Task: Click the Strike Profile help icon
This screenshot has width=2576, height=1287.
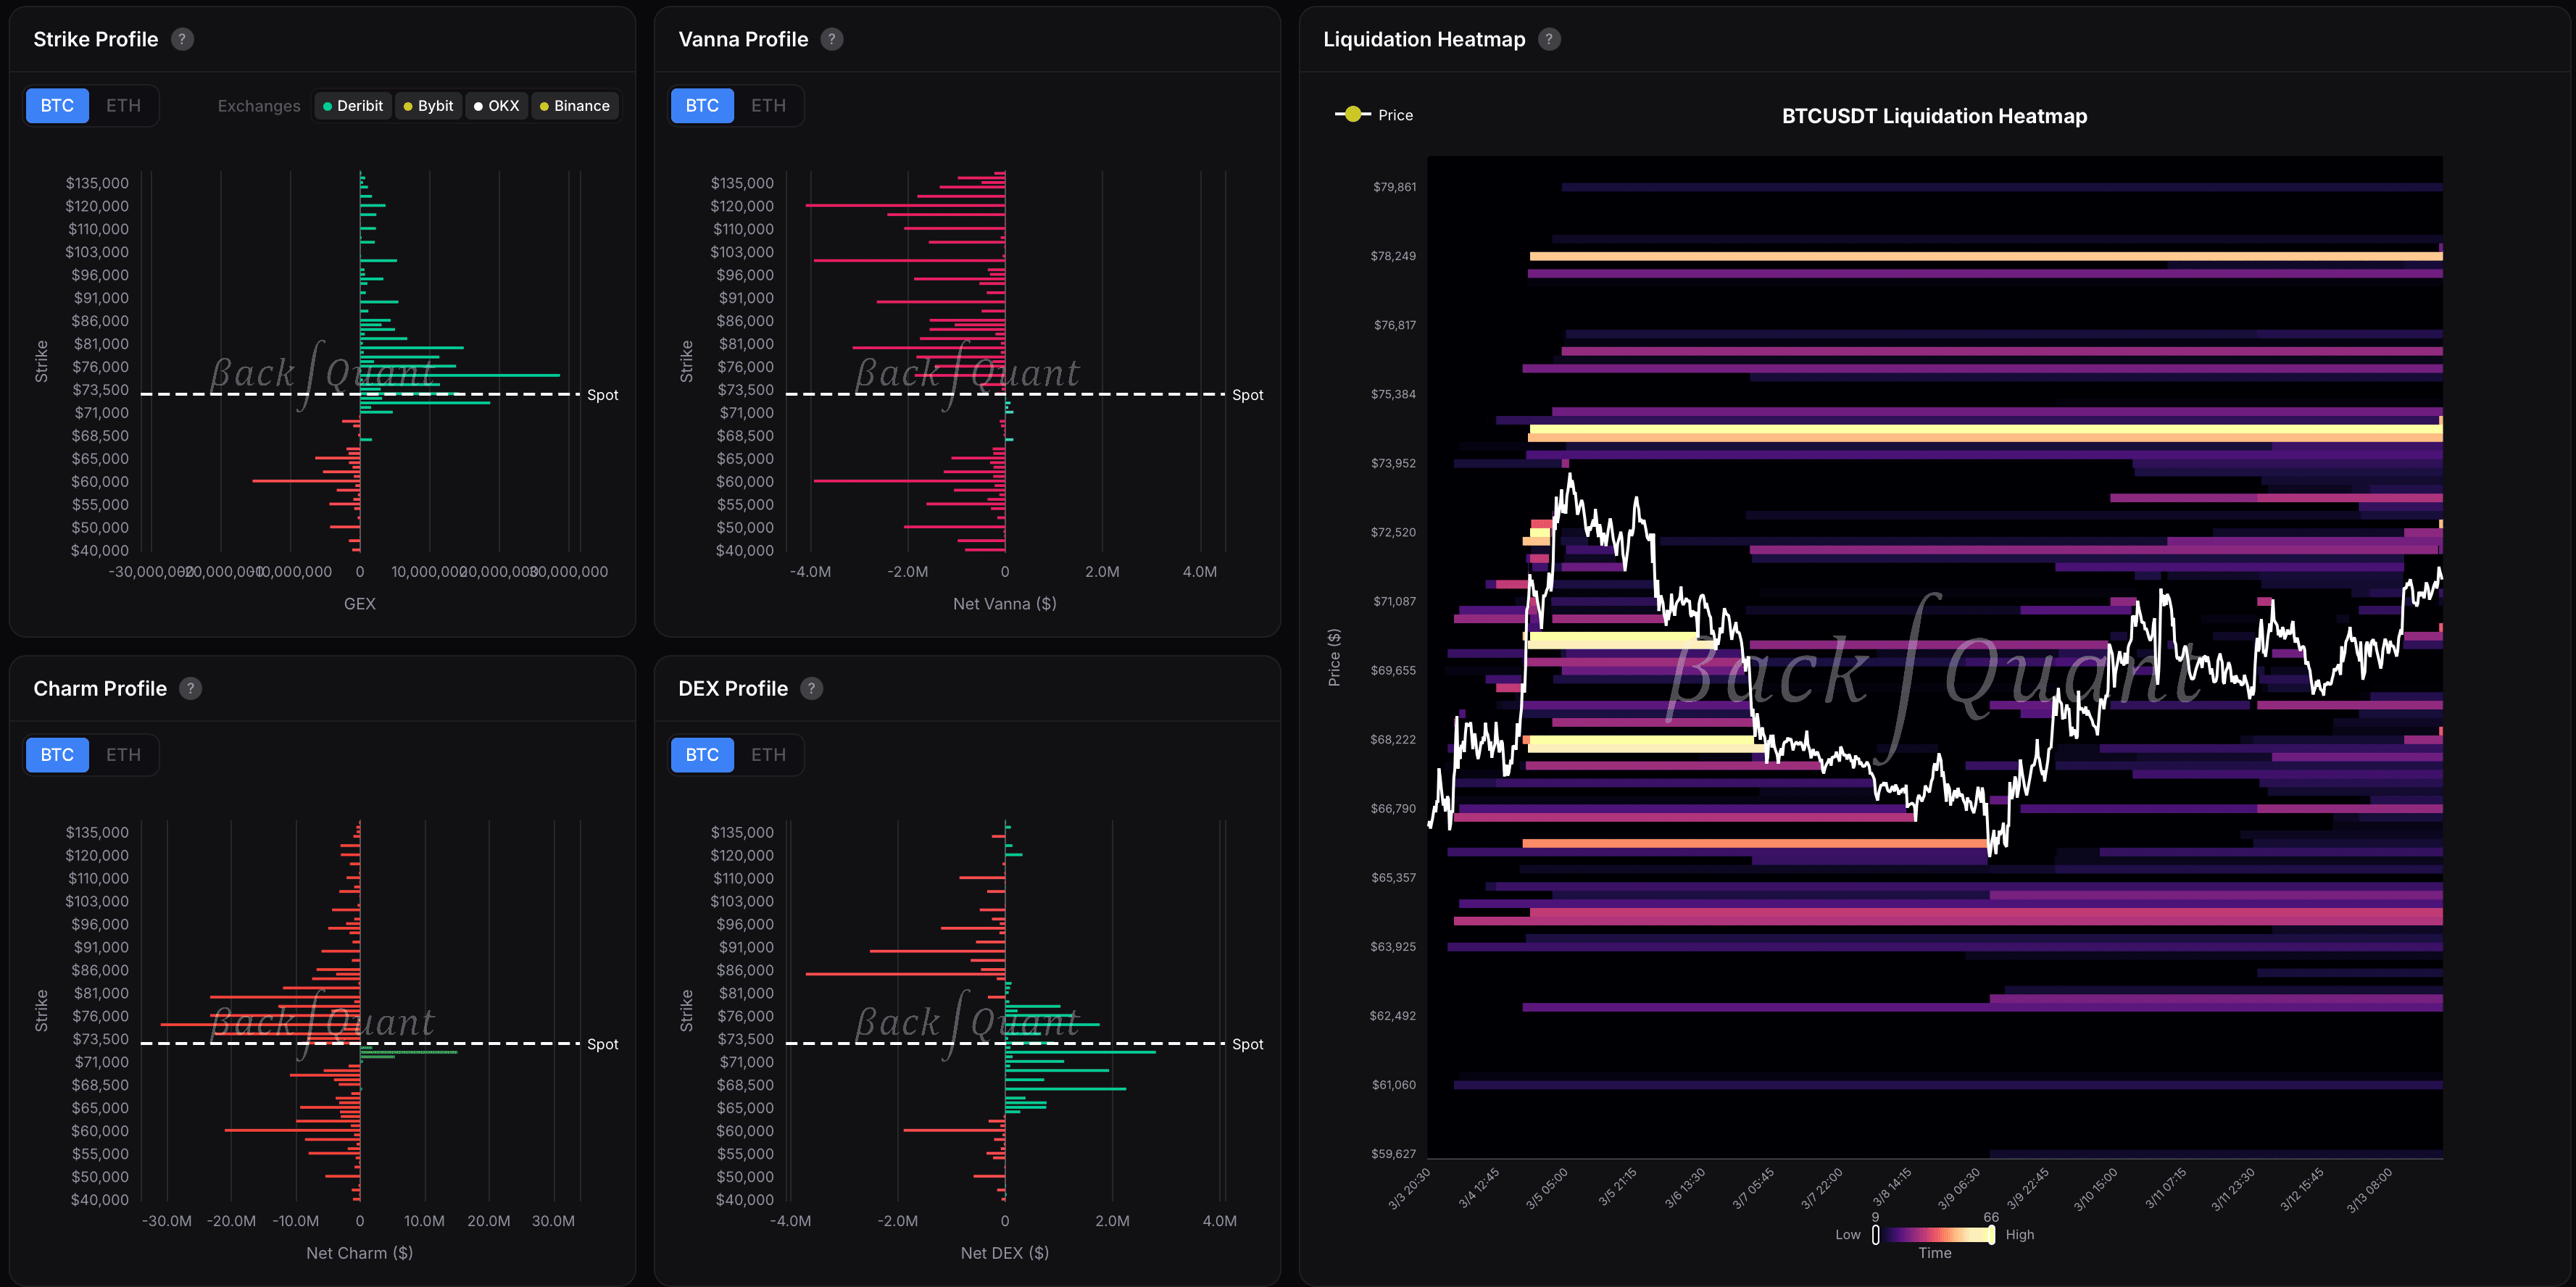Action: click(x=182, y=39)
